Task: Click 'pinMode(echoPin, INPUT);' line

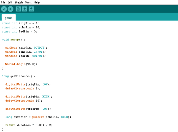Action: click(x=25, y=52)
